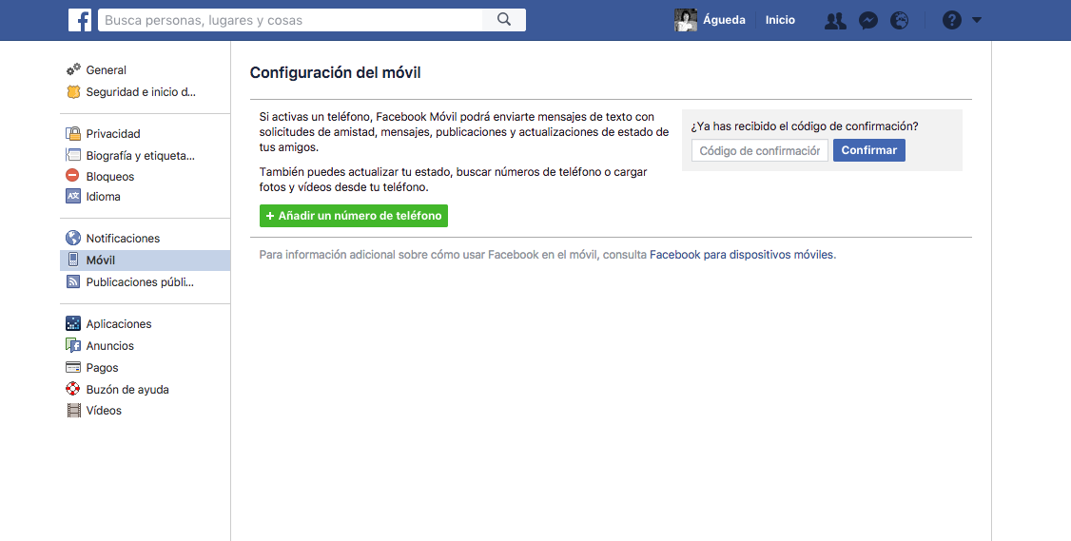Open Bloqueos settings section
This screenshot has width=1071, height=541.
pyautogui.click(x=110, y=176)
